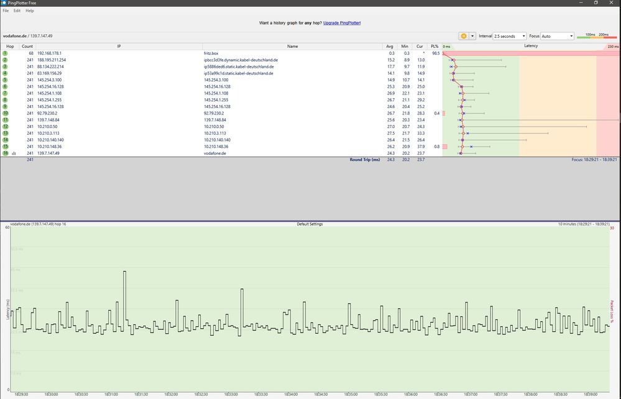Select hop 3 green circle icon
621x399 pixels.
5,66
